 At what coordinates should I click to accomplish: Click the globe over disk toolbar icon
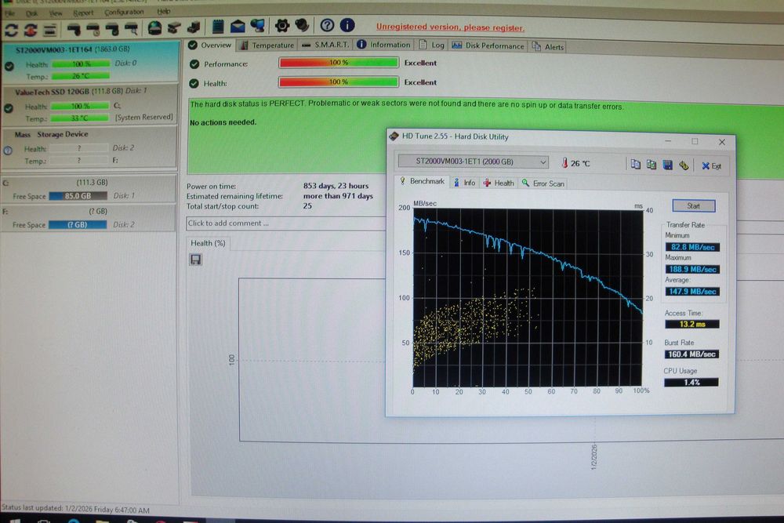(154, 27)
